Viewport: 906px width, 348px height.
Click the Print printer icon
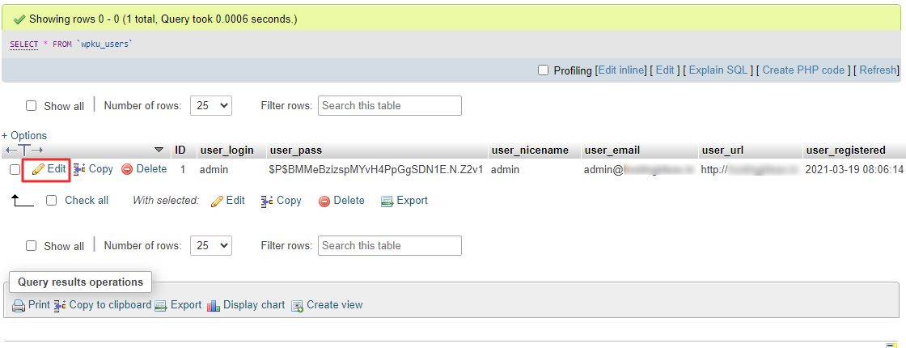(x=19, y=305)
